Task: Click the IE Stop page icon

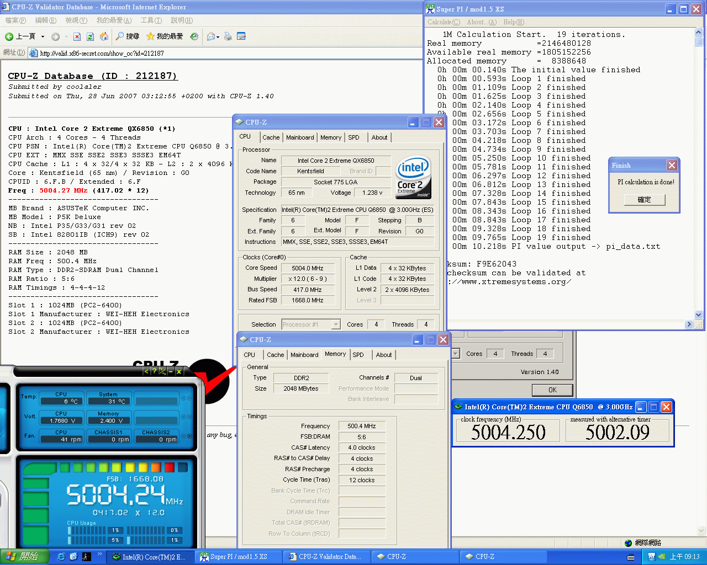Action: [77, 36]
